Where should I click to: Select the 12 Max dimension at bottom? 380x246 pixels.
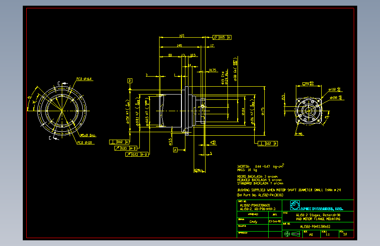(x=198, y=170)
